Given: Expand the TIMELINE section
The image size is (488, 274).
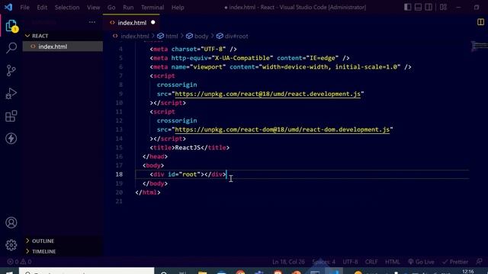Looking at the screenshot, I should click(43, 251).
